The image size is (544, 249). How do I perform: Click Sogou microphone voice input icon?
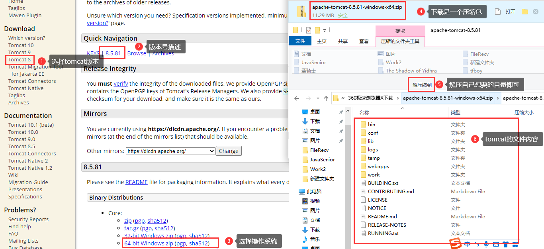click(x=486, y=244)
